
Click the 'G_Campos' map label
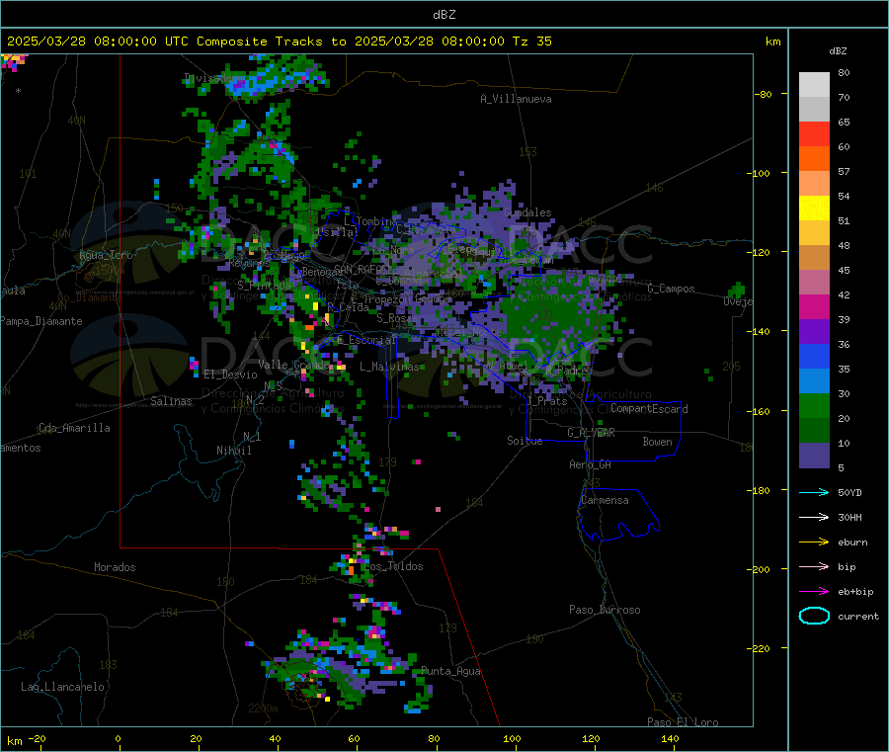pyautogui.click(x=671, y=289)
